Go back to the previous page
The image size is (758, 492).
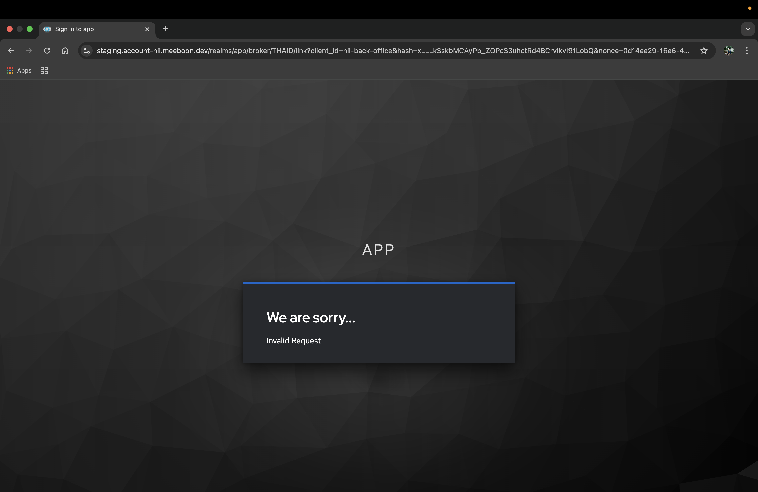tap(11, 51)
